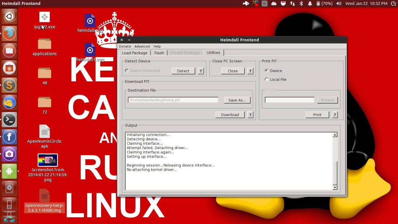Click the 'Re-attaching kernel driver...' output line
Viewport: 398px width, 224px height.
pos(152,170)
